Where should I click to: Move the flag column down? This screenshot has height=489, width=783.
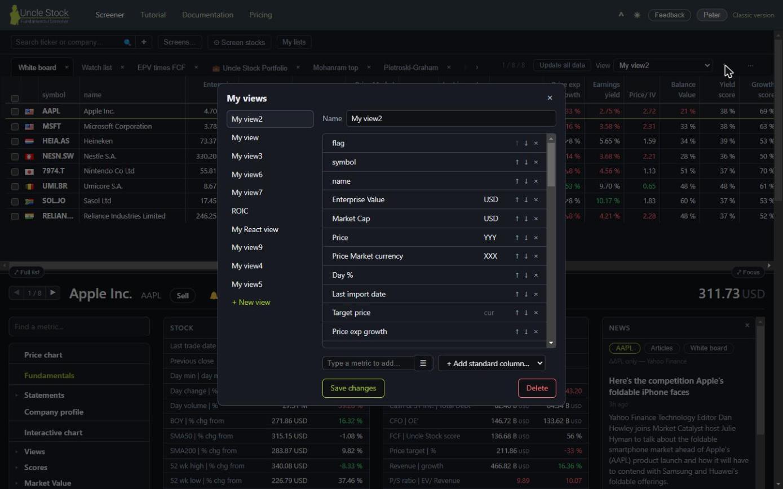point(526,143)
